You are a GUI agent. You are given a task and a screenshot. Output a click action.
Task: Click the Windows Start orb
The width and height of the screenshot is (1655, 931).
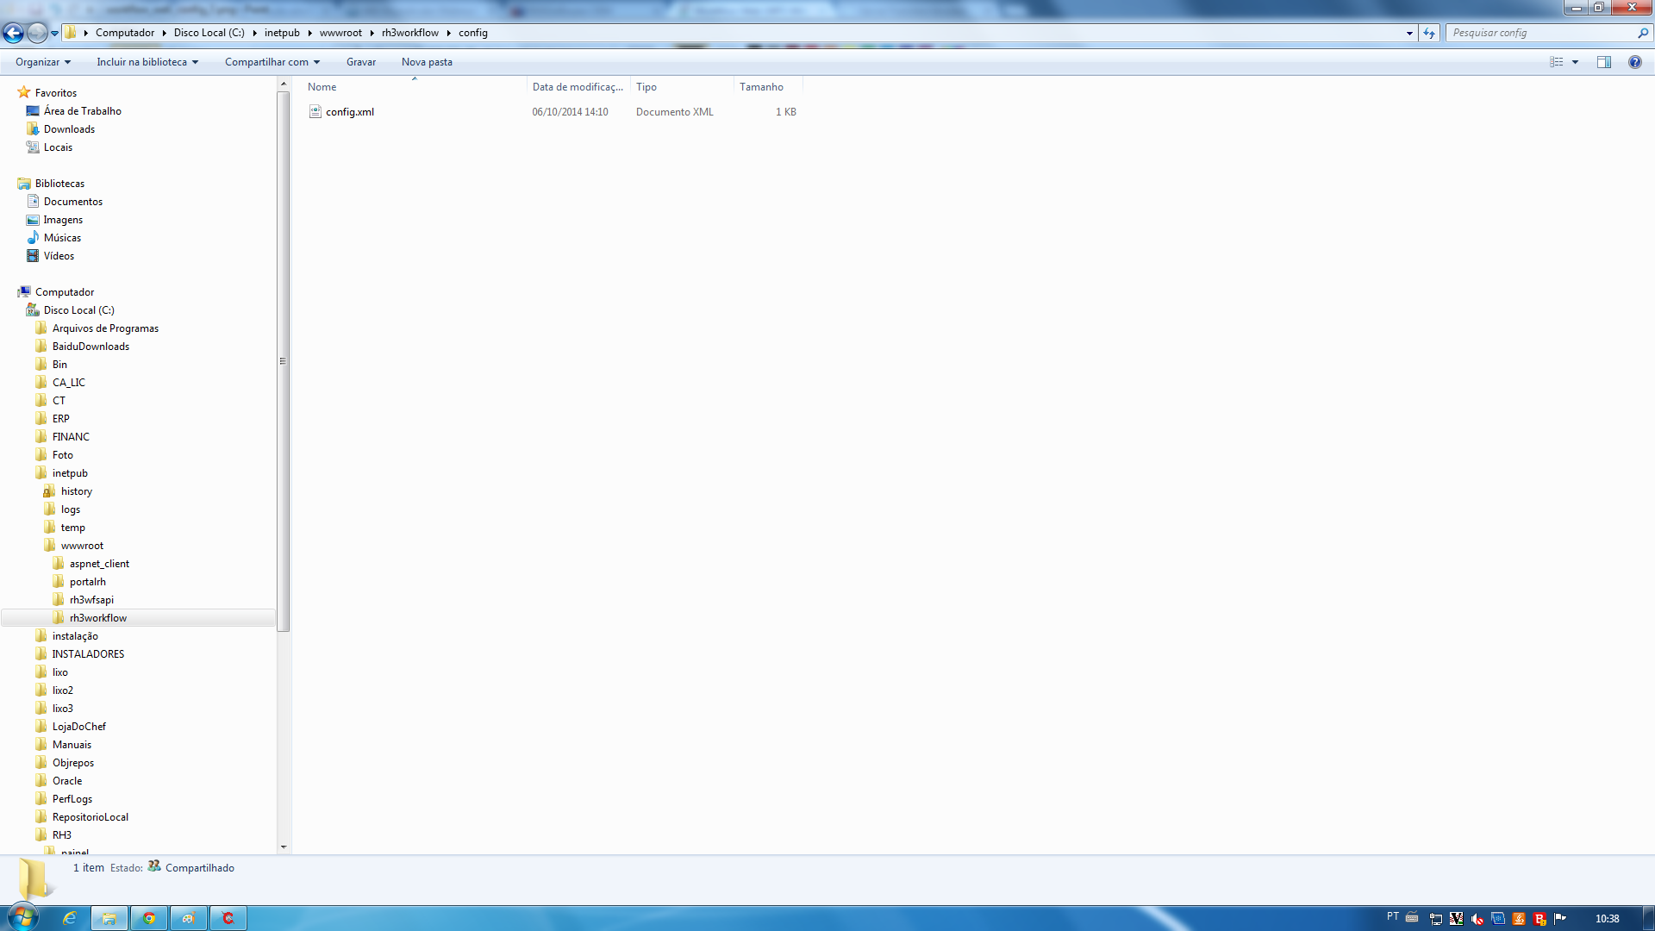point(23,916)
